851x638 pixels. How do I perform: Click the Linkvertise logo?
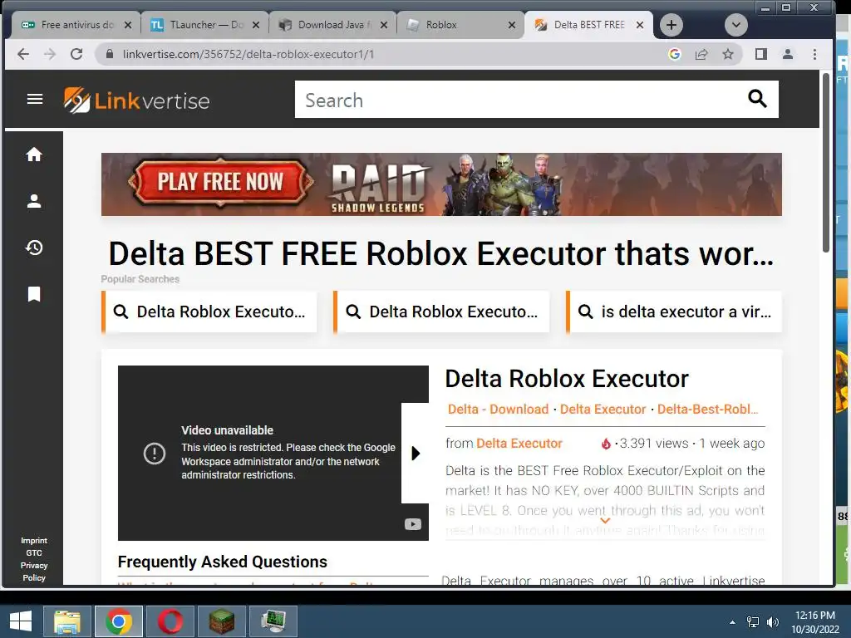pos(137,101)
